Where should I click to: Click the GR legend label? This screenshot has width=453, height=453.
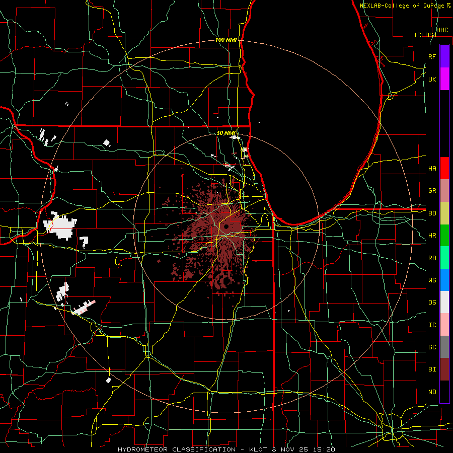432,191
